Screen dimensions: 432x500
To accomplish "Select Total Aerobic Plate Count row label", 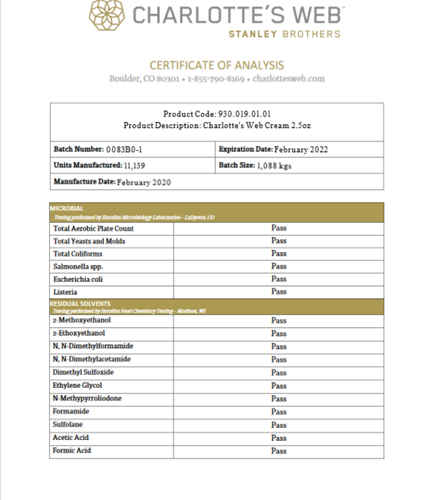I will point(94,229).
